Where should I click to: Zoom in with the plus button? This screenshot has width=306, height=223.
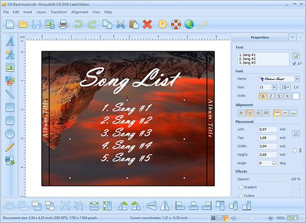271,218
